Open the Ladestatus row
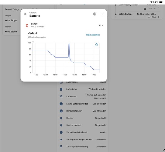165x152 pixels. pos(83,89)
